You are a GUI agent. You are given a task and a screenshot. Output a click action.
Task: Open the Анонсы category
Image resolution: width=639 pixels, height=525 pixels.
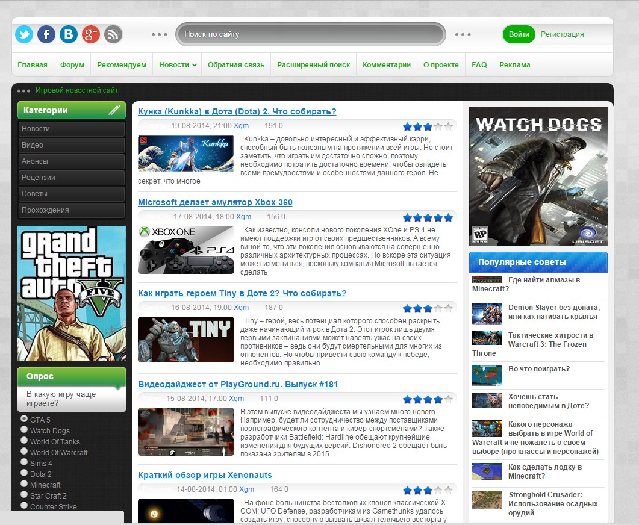point(71,161)
